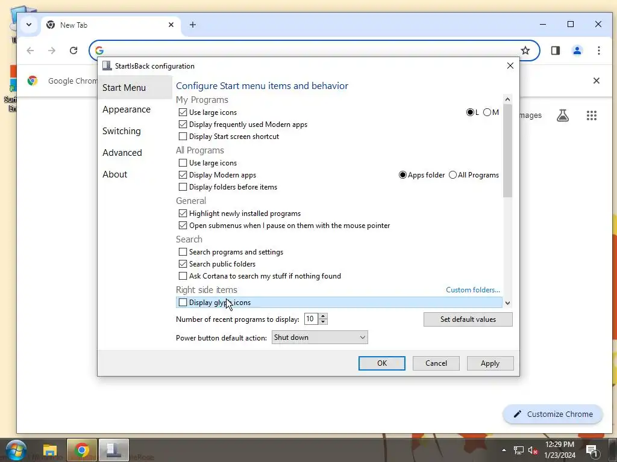Image resolution: width=617 pixels, height=462 pixels.
Task: Increase recent programs count spinner
Action: point(323,316)
